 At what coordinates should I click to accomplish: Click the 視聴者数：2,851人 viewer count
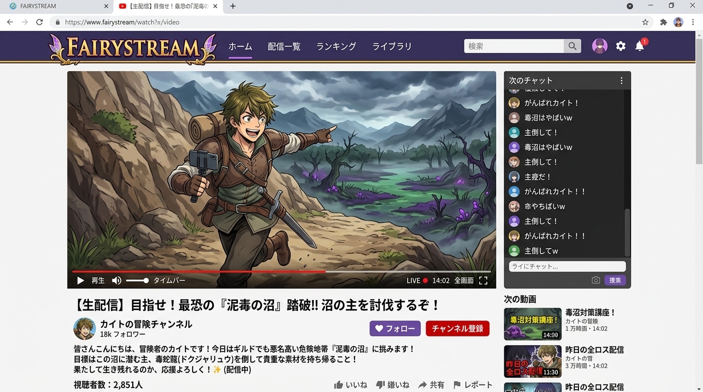click(108, 385)
